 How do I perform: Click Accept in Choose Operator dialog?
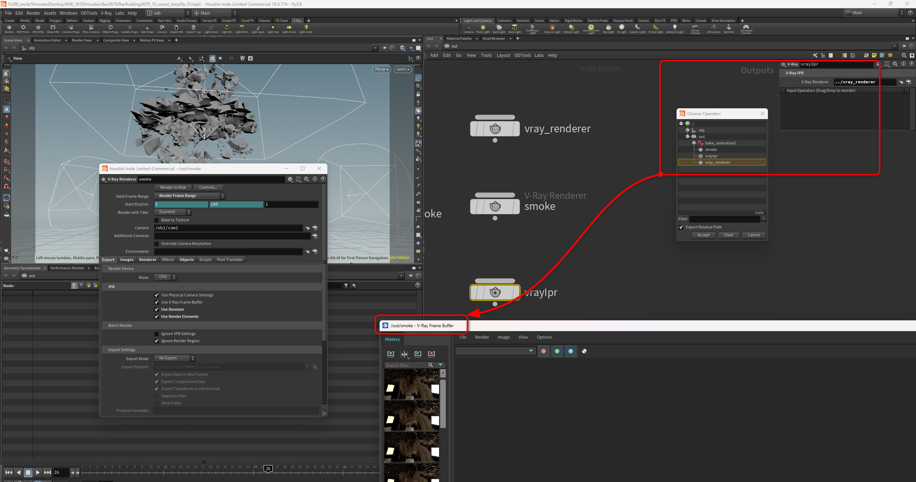point(703,235)
